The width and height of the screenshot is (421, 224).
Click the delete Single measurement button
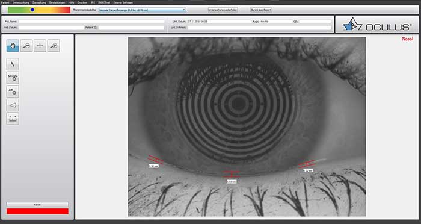[x=13, y=78]
